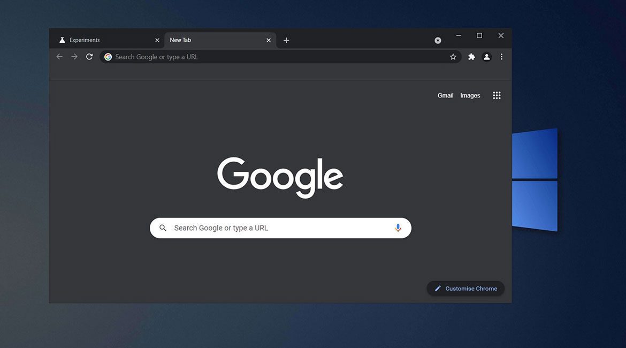Click the Google icon in address bar
This screenshot has width=626, height=348.
pyautogui.click(x=108, y=57)
